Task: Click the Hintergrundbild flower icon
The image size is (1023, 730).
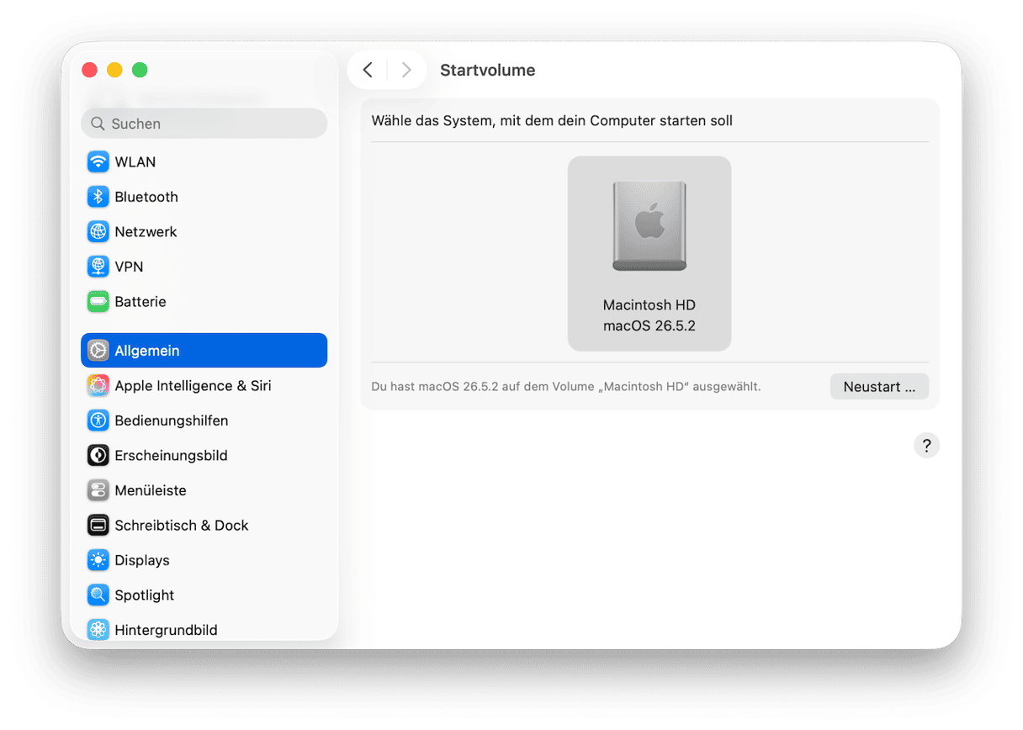Action: tap(98, 629)
